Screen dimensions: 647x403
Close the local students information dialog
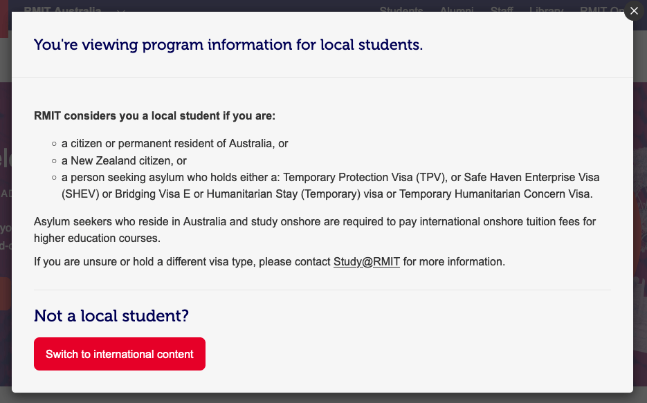click(x=633, y=11)
